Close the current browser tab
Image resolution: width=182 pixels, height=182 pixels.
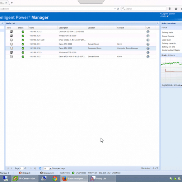pyautogui.click(x=6, y=3)
